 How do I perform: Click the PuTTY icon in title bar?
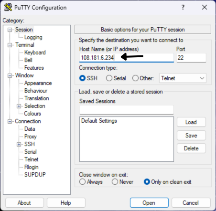(8, 7)
